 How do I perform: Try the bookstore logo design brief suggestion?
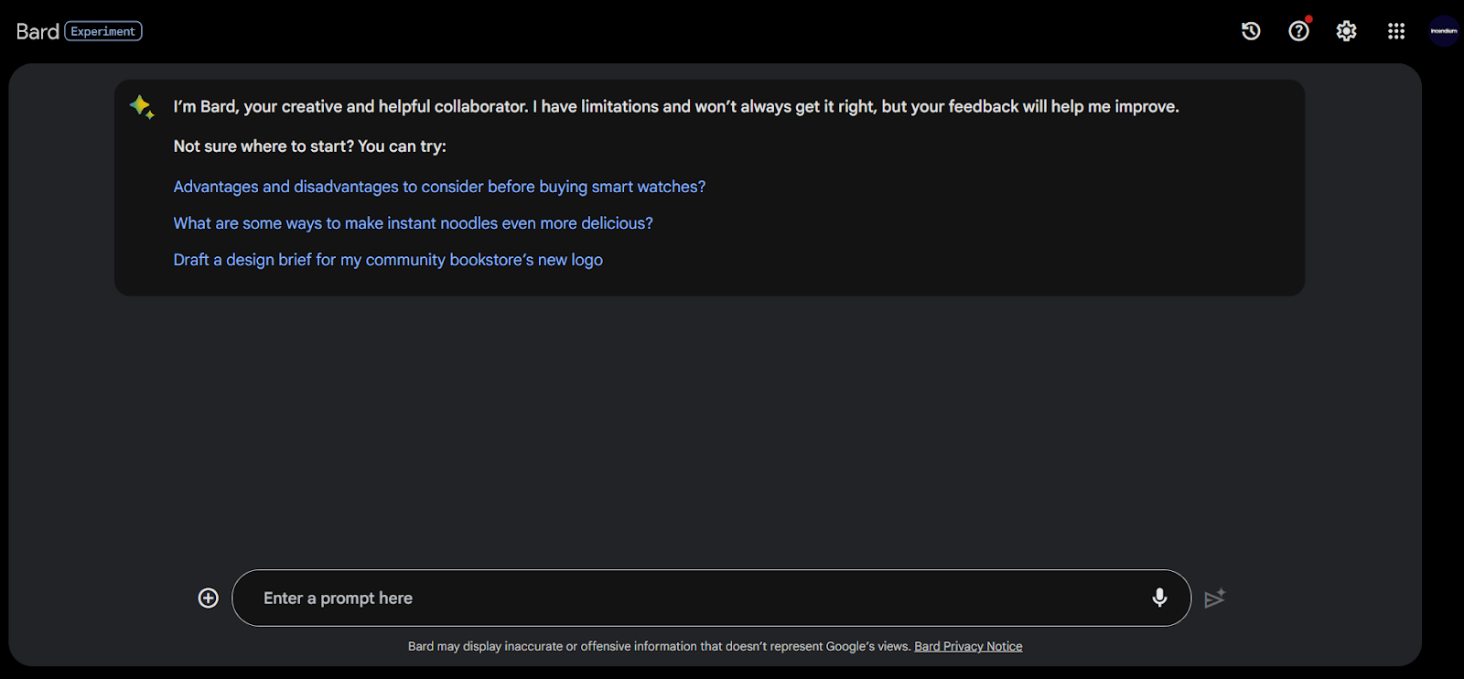click(388, 260)
